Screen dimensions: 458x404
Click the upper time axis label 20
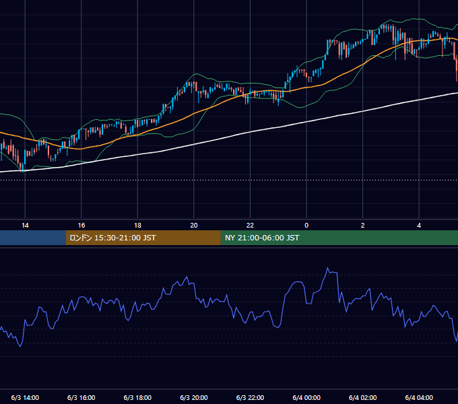click(194, 226)
